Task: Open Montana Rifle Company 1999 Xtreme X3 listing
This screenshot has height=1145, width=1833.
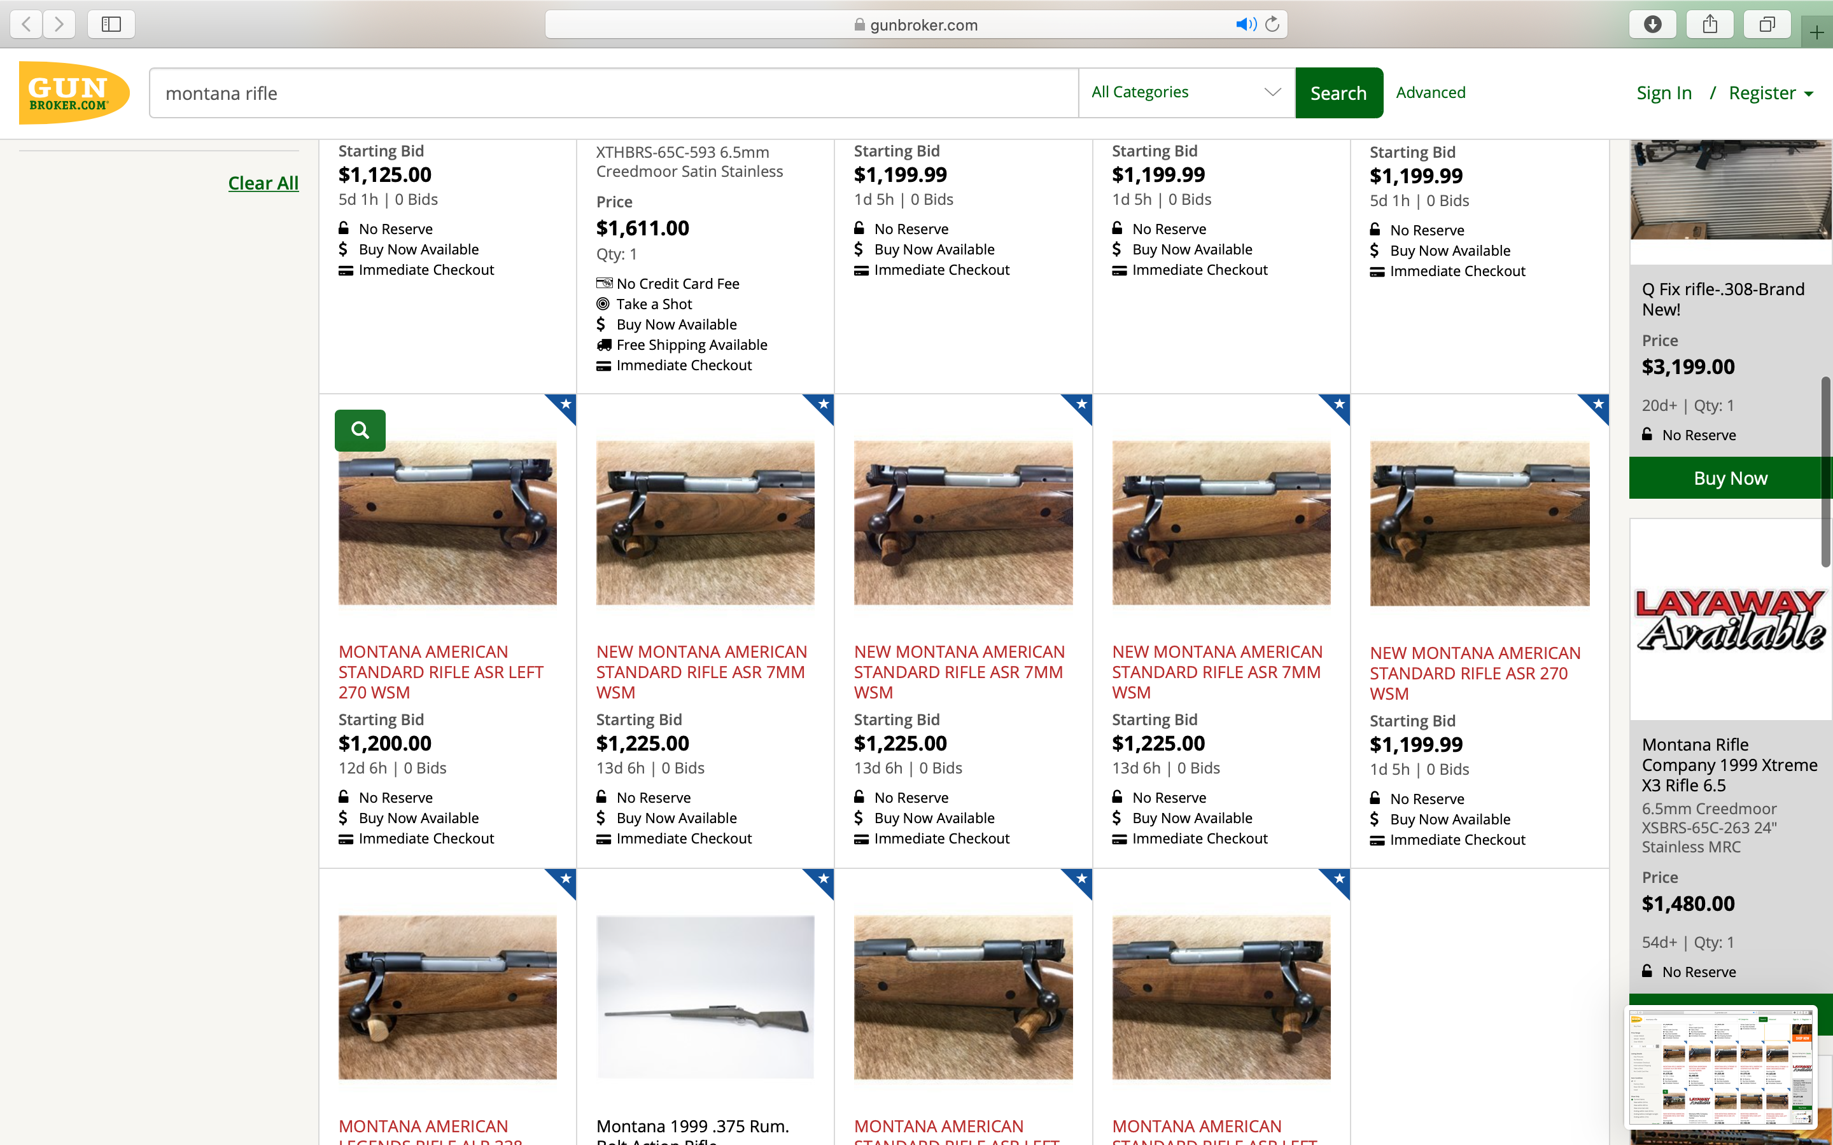Action: click(x=1729, y=765)
